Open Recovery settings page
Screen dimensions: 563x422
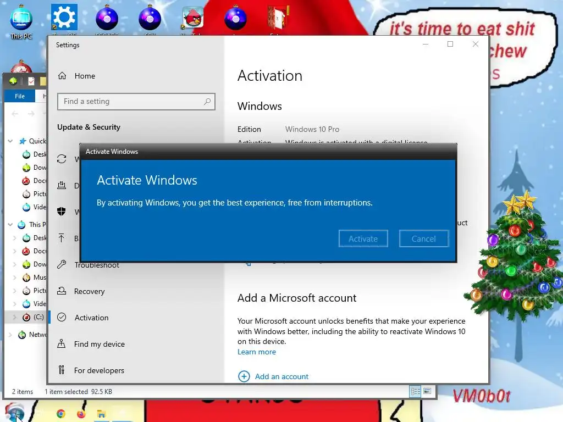pyautogui.click(x=90, y=291)
